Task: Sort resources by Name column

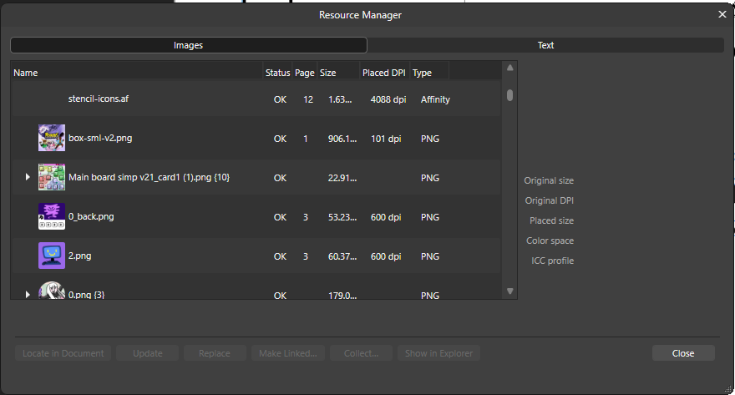Action: tap(137, 73)
